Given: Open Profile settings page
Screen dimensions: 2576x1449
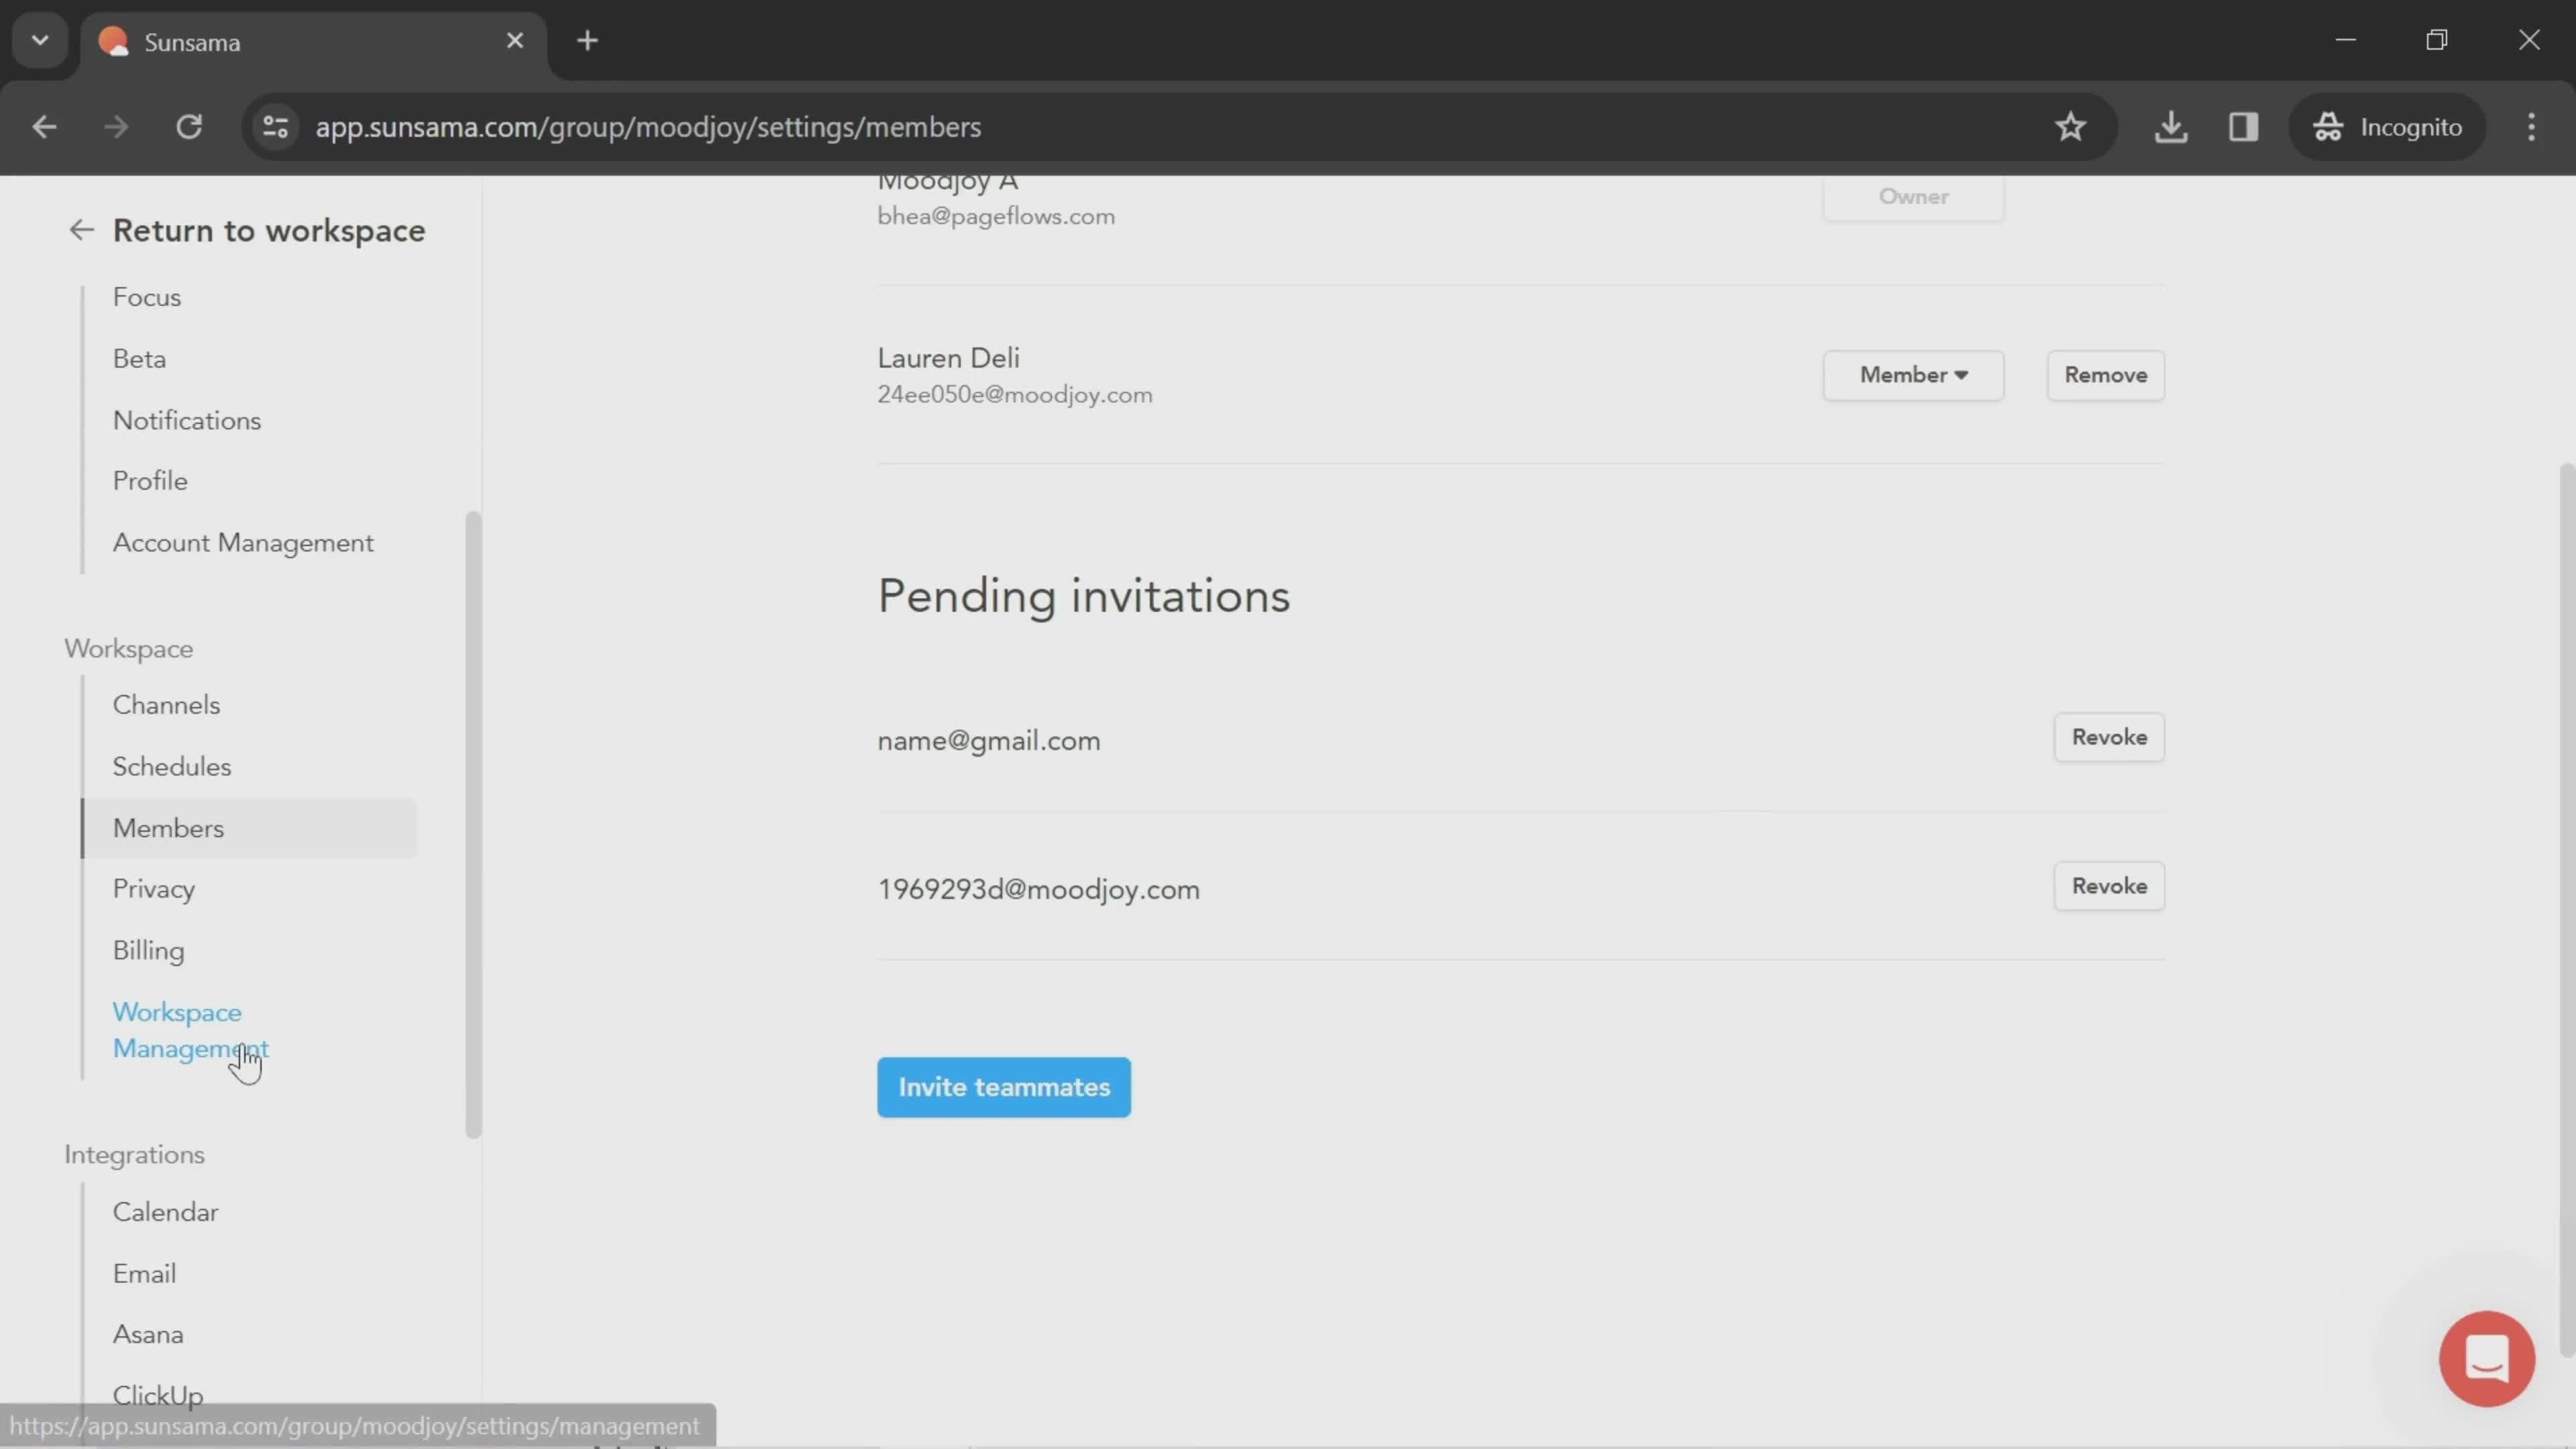Looking at the screenshot, I should [150, 480].
